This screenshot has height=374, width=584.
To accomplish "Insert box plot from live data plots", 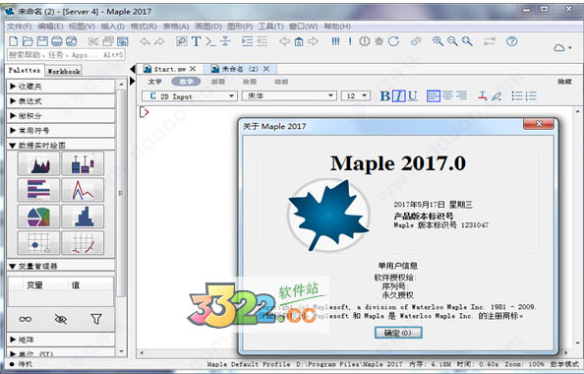I will [83, 163].
